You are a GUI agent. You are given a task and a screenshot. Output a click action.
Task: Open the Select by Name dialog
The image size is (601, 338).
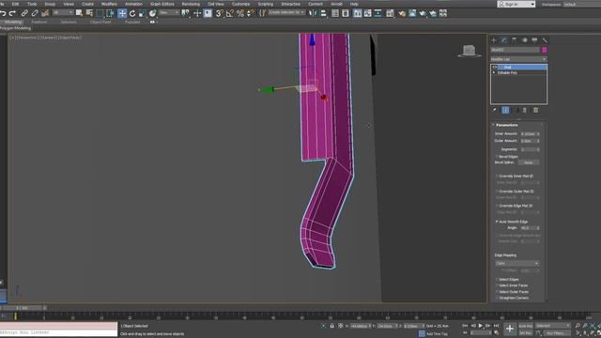[x=90, y=13]
